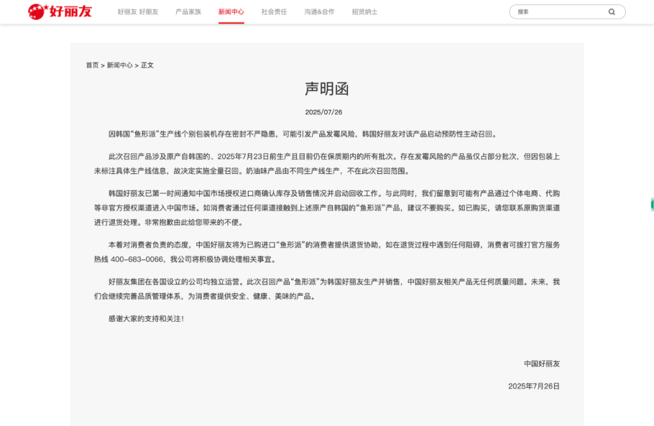Click 正文 in the breadcrumb

pos(148,65)
